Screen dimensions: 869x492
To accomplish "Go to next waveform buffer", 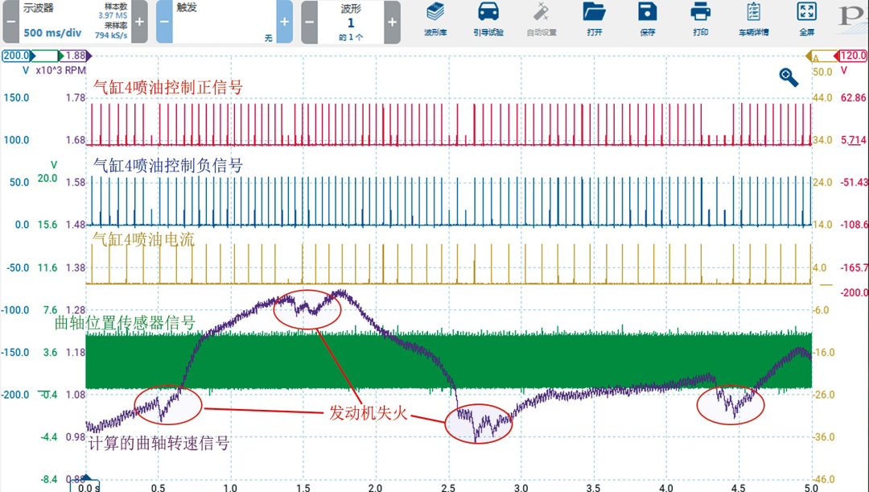I will tap(393, 22).
